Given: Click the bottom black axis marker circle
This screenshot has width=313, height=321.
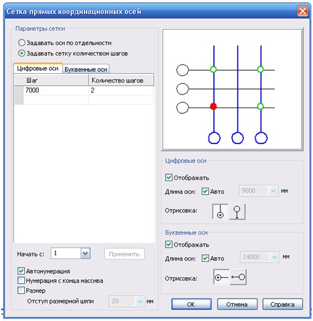Looking at the screenshot, I should click(182, 107).
